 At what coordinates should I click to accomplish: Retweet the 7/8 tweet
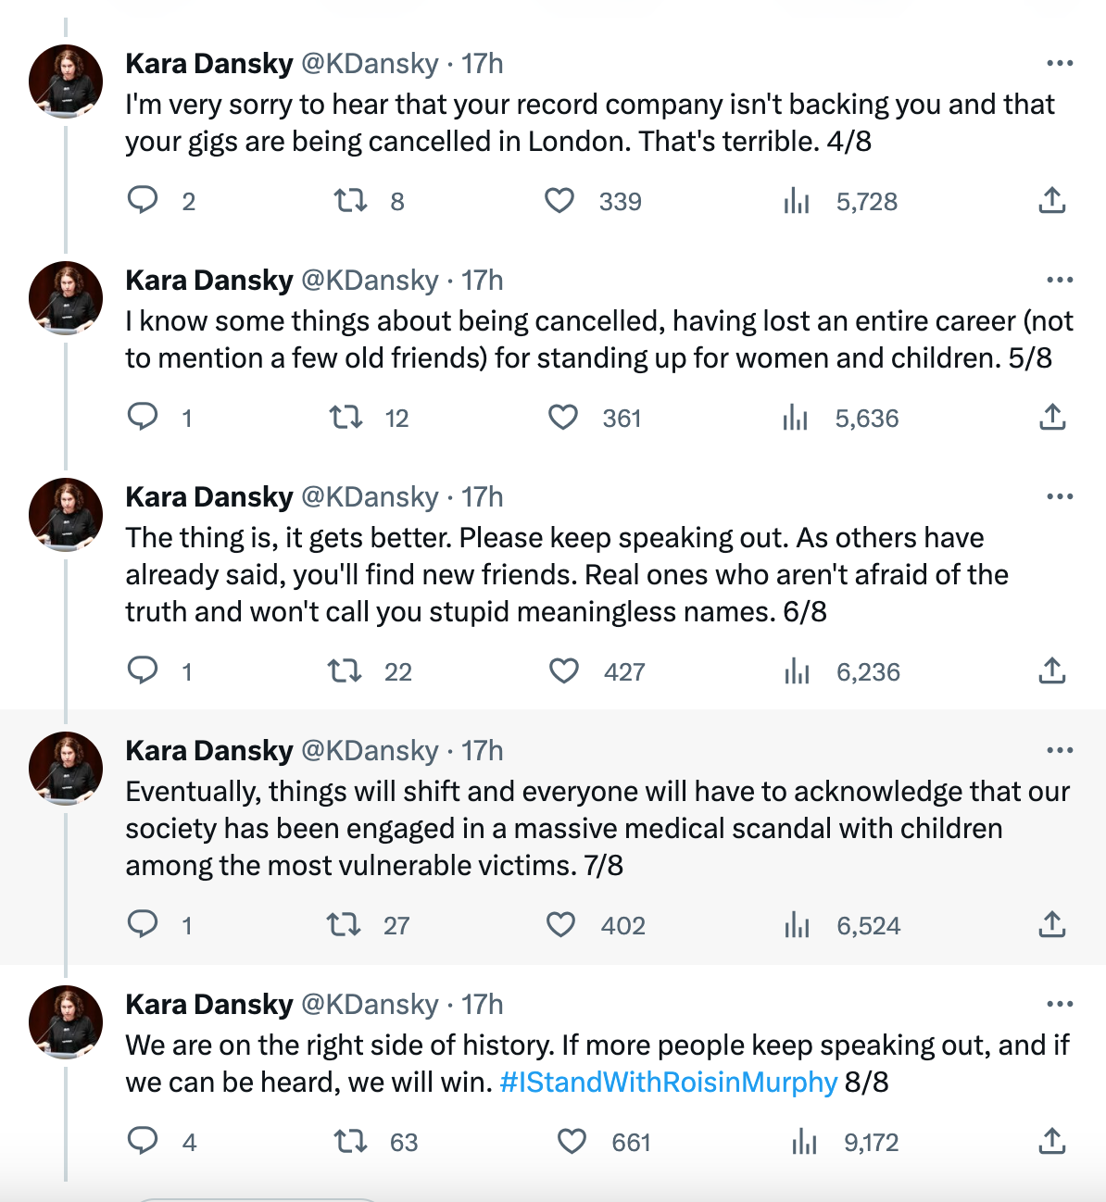point(349,924)
